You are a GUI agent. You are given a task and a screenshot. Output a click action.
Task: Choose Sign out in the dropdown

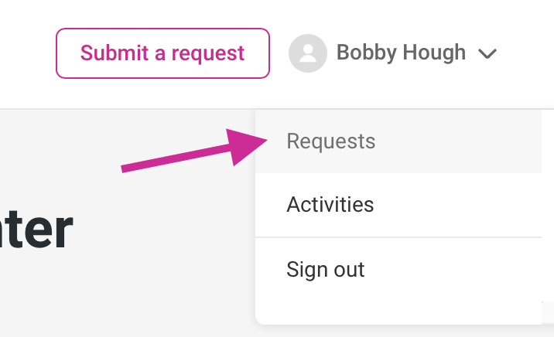(x=326, y=270)
